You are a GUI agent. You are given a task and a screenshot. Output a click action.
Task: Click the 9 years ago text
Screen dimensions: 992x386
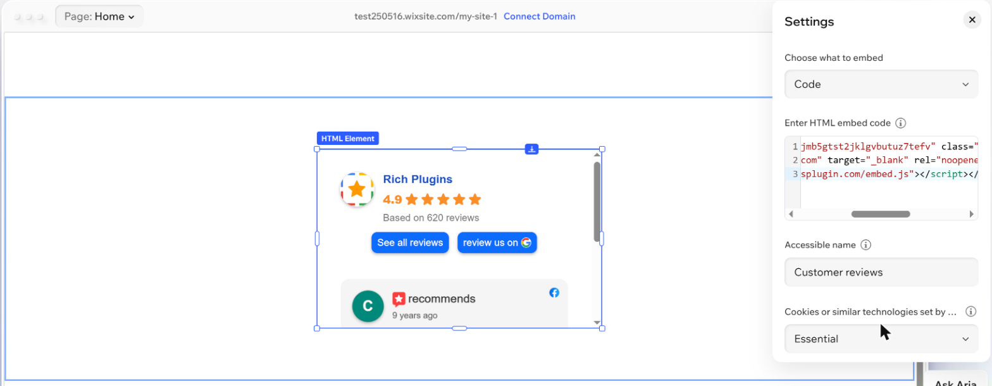(x=414, y=315)
